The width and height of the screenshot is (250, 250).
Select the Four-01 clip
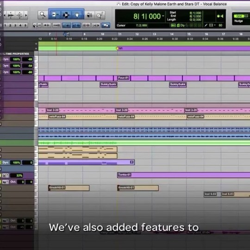tap(124, 78)
